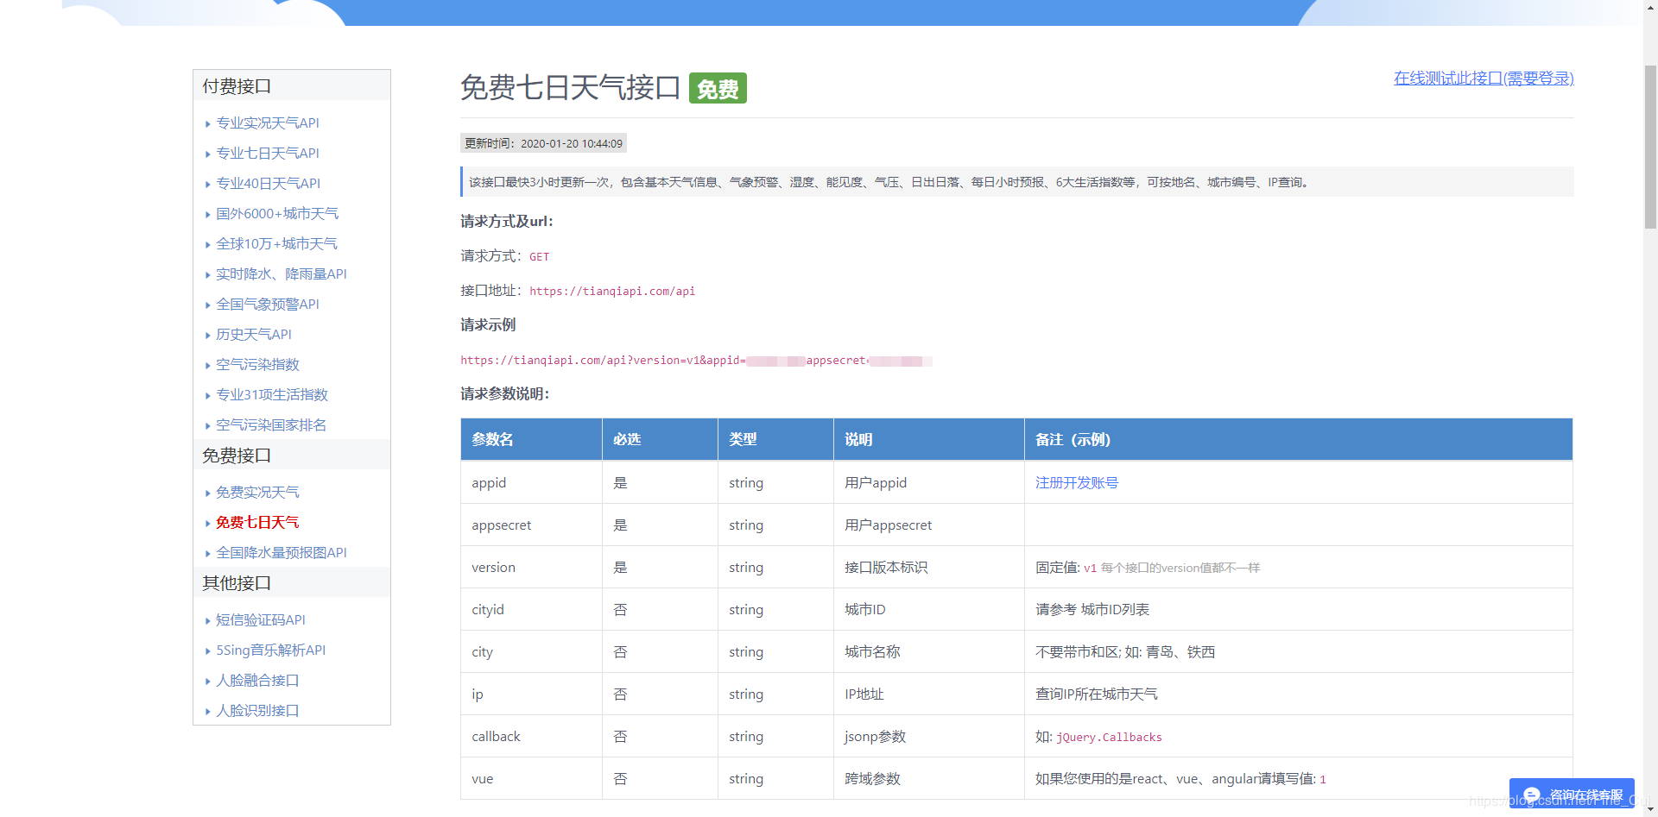Click the 付费接口 section header
This screenshot has width=1658, height=817.
(x=292, y=86)
